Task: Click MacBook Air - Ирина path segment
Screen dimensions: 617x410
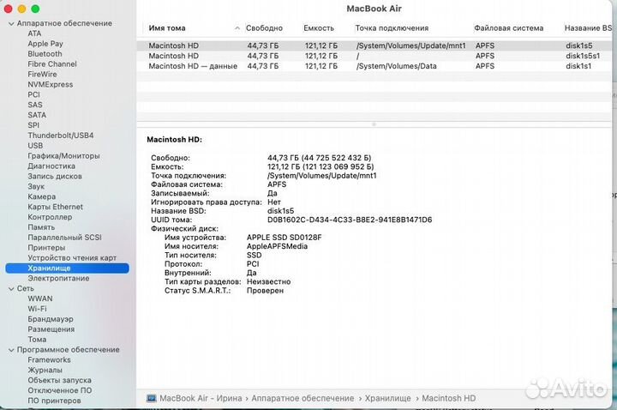Action: click(201, 398)
